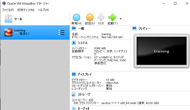The image size is (190, 110).
Task: Click the 2048 MB main memory value
Action: click(100, 48)
